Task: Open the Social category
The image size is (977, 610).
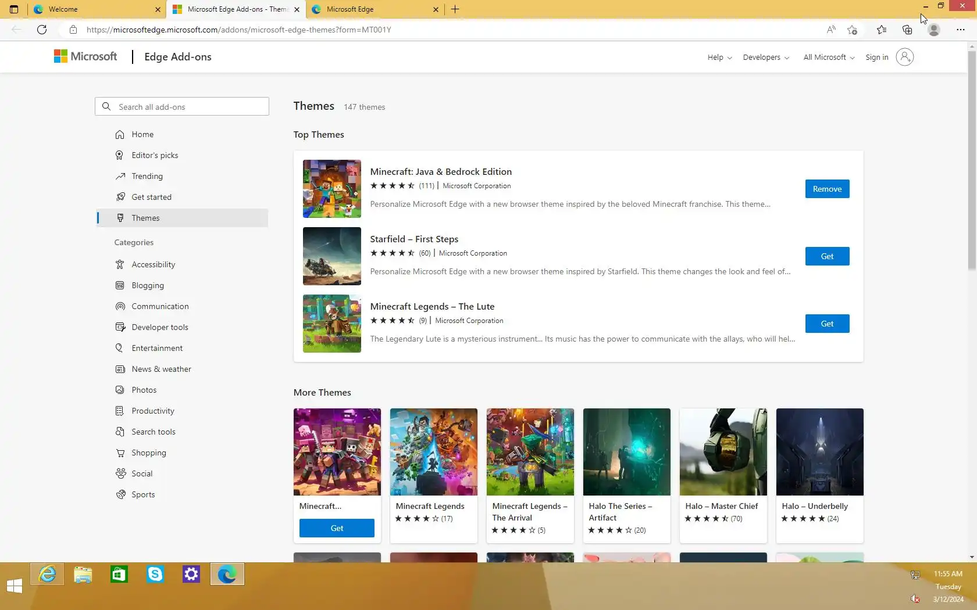Action: point(183,473)
